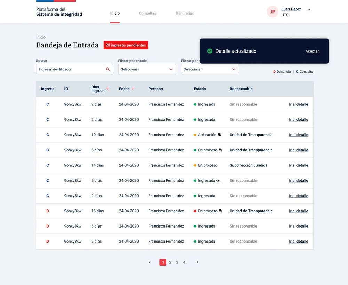Go to next page arrow
The width and height of the screenshot is (348, 285).
click(x=197, y=262)
